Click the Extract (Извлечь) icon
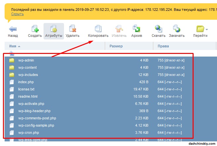This screenshot has height=146, width=217. click(x=119, y=29)
